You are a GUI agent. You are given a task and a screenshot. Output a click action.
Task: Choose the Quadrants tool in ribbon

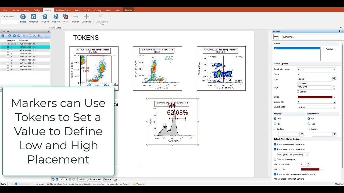pyautogui.click(x=87, y=18)
